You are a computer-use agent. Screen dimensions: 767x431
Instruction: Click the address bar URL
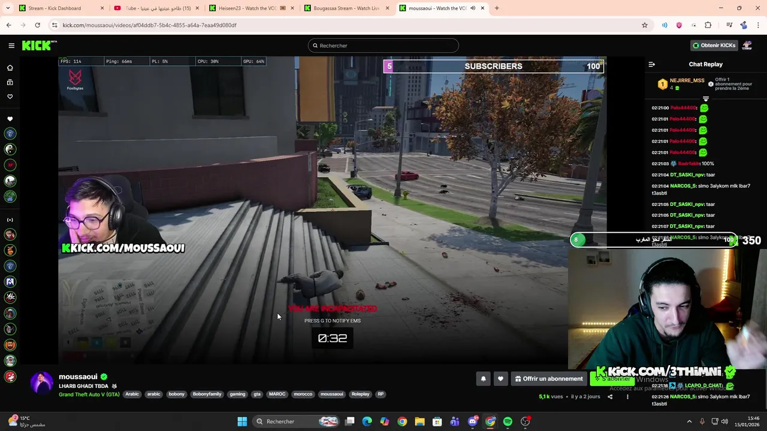click(x=150, y=25)
